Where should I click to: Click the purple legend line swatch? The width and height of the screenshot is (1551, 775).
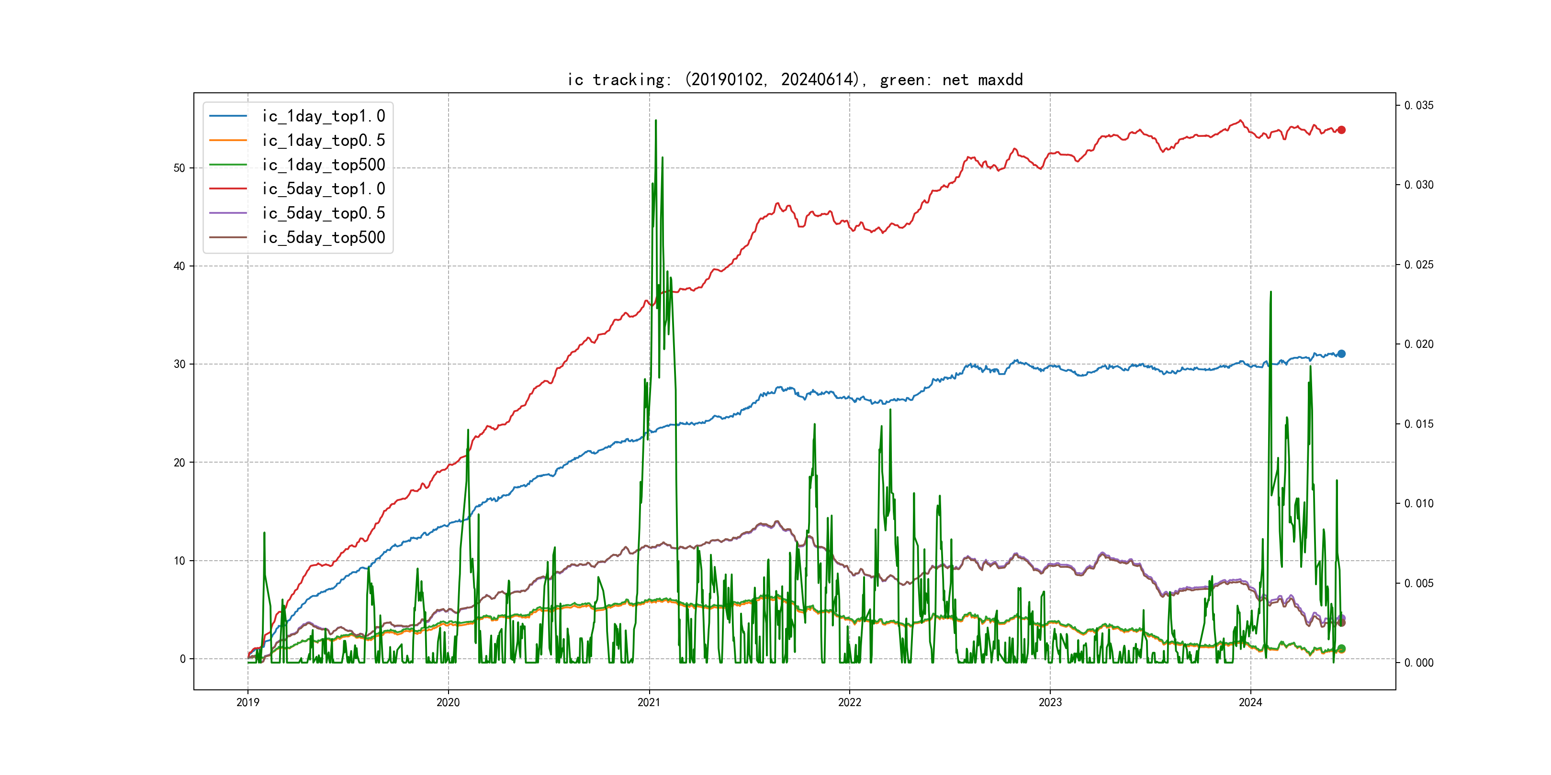228,213
